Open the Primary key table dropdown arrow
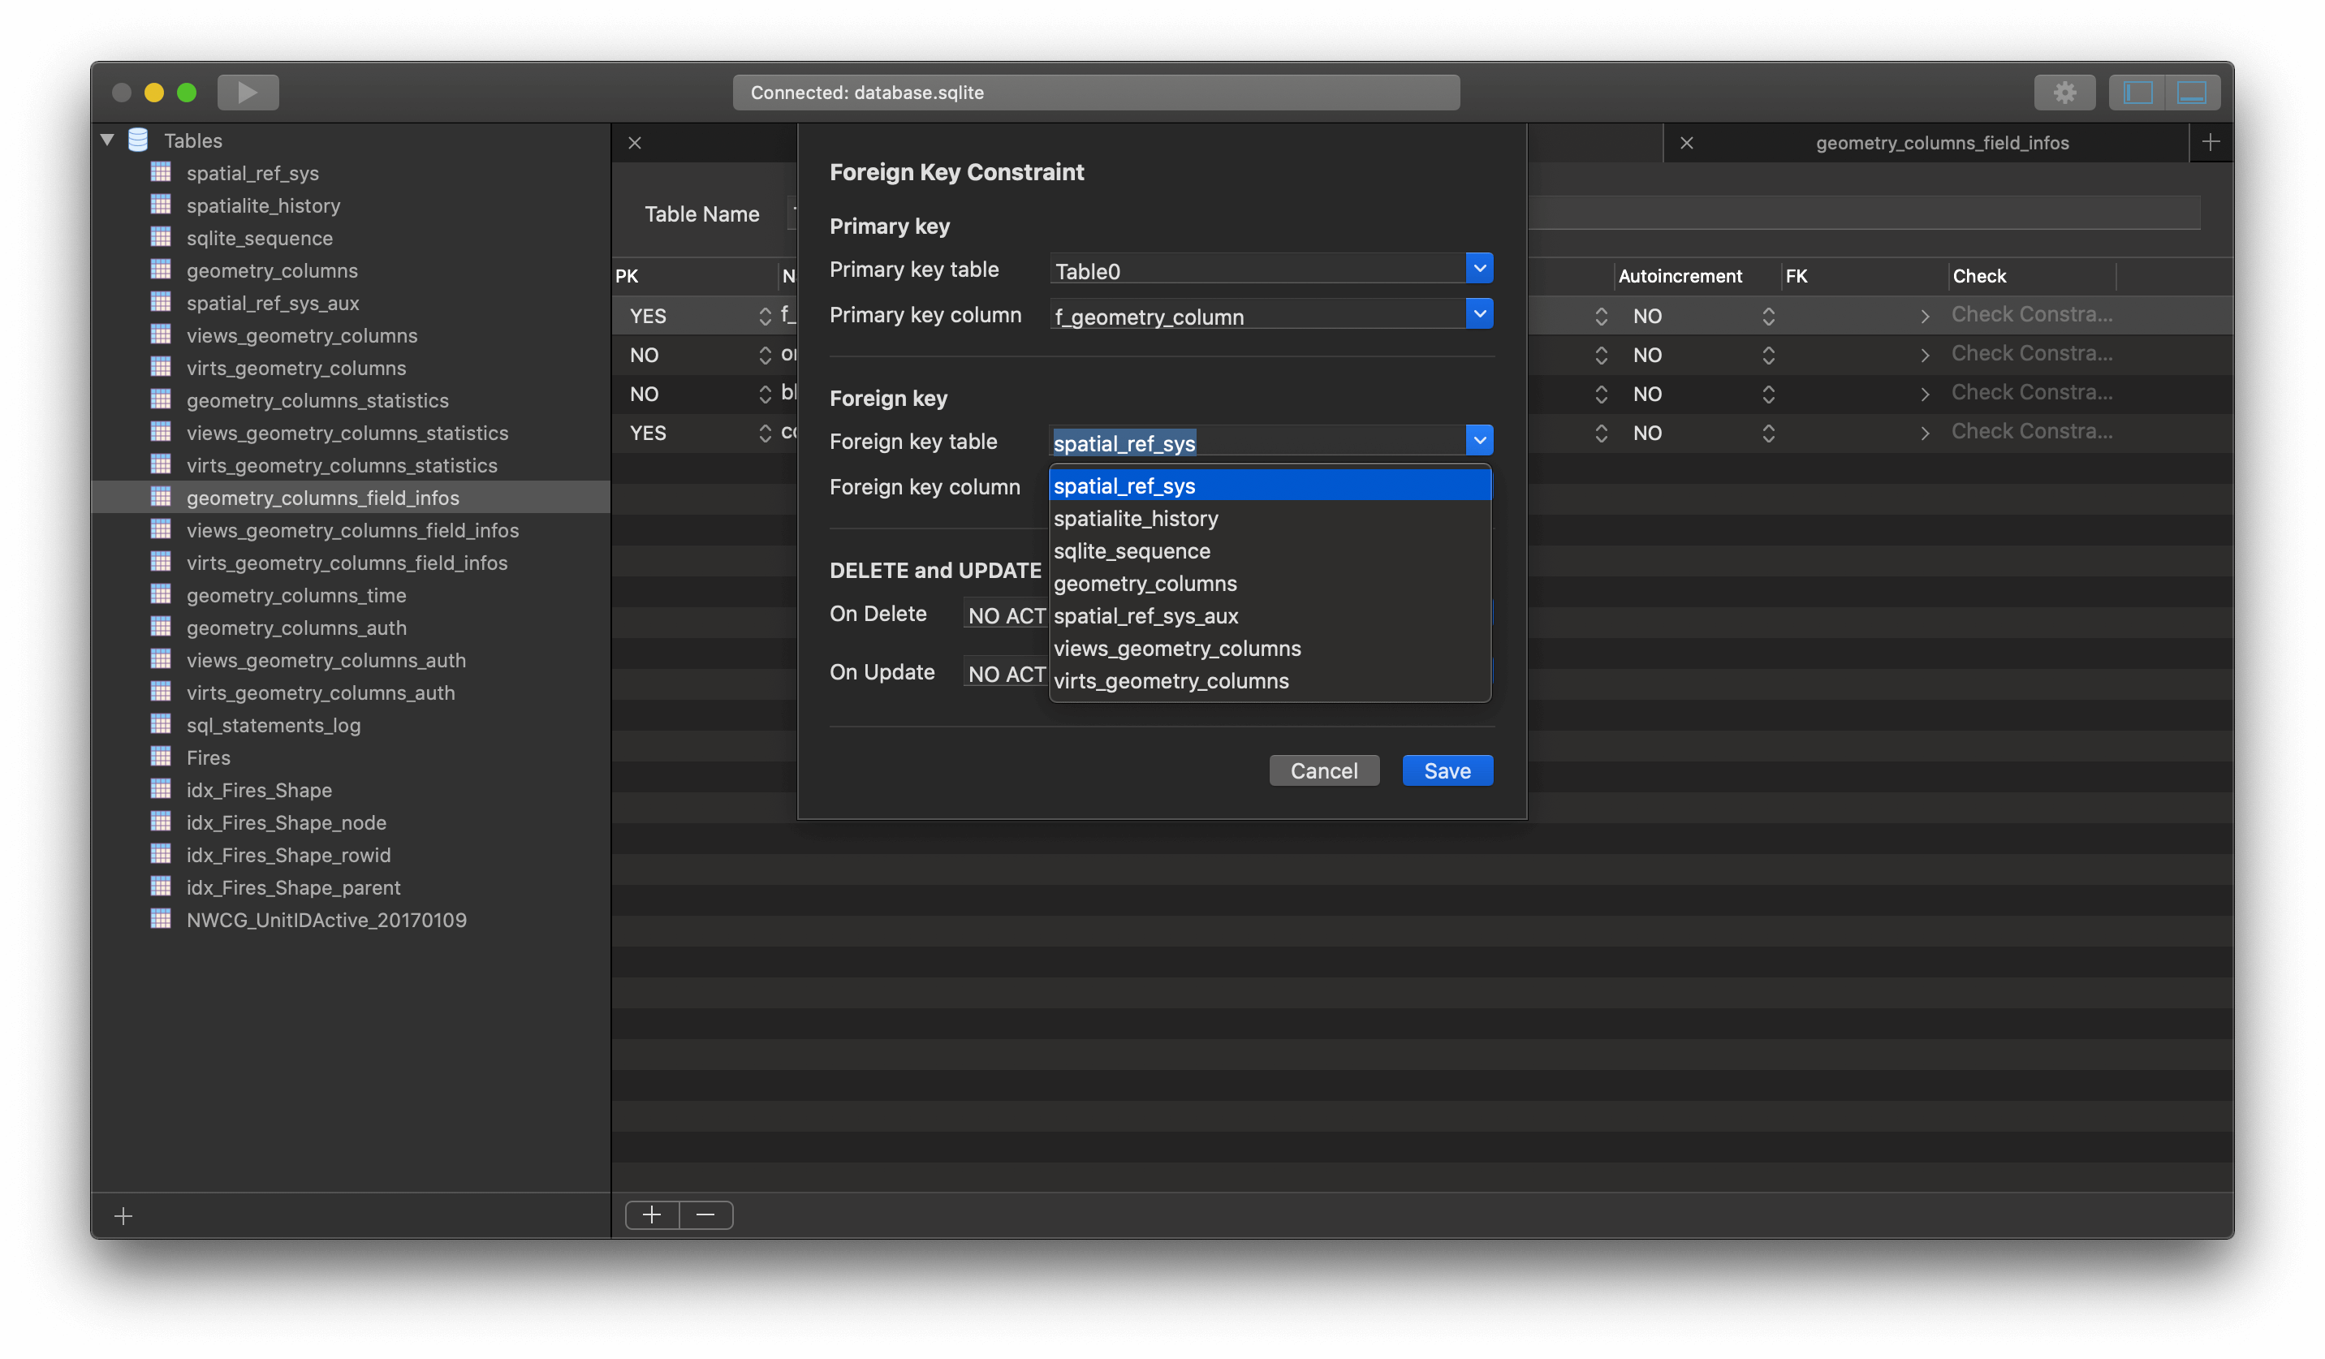The height and width of the screenshot is (1359, 2325). click(x=1479, y=269)
